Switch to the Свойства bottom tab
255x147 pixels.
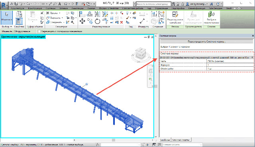pos(165,140)
